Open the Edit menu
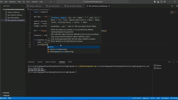 pyautogui.click(x=6, y=2)
